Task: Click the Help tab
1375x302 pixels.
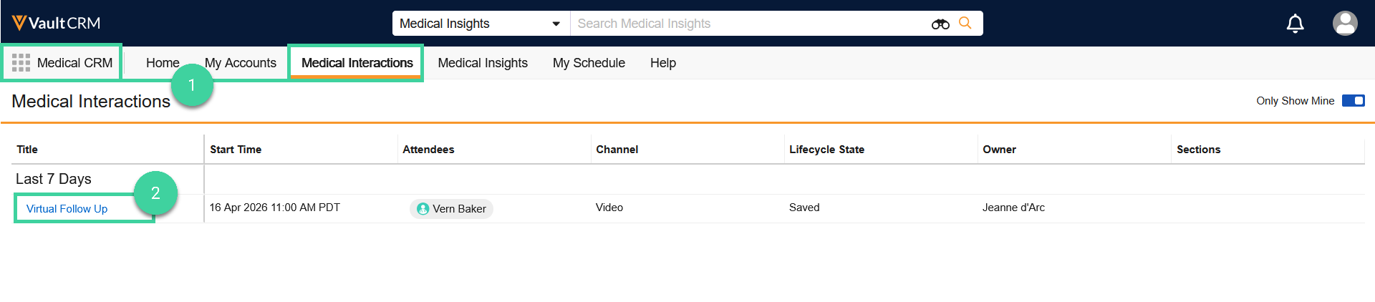Action: coord(662,63)
